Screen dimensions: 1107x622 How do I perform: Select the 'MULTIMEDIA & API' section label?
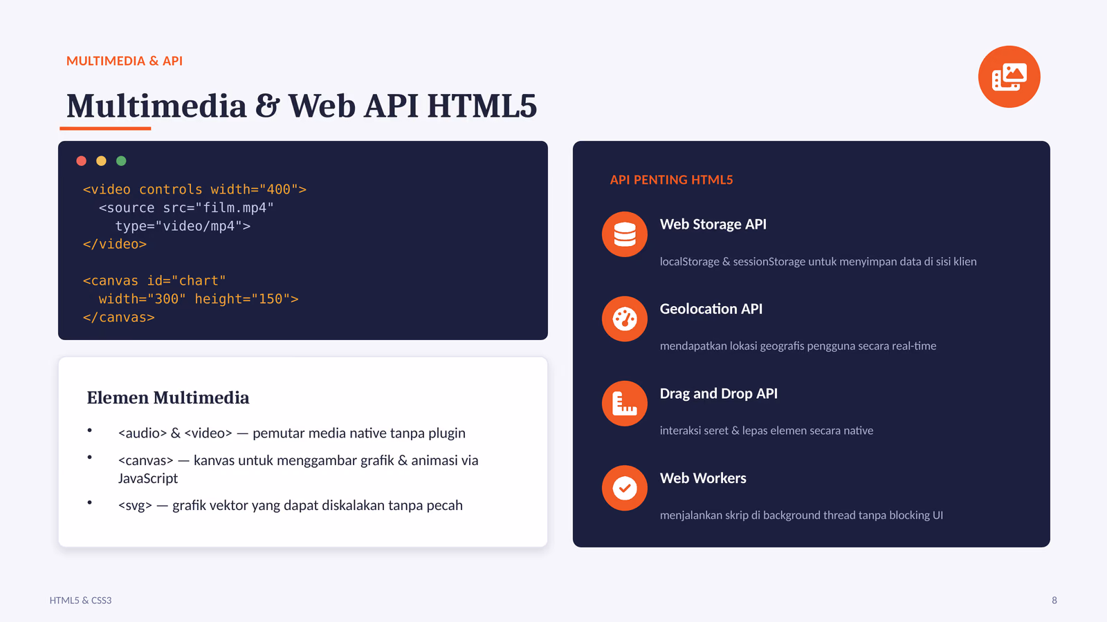(125, 61)
